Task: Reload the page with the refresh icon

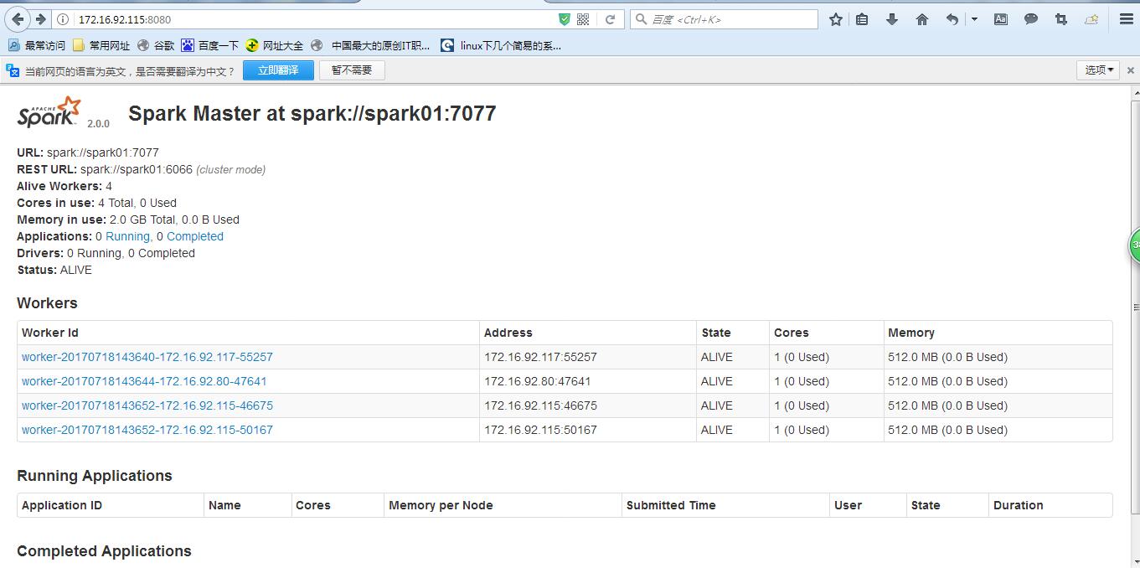Action: point(611,19)
